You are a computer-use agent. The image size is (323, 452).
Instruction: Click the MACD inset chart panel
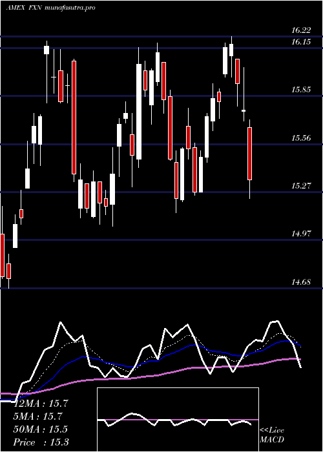178,420
